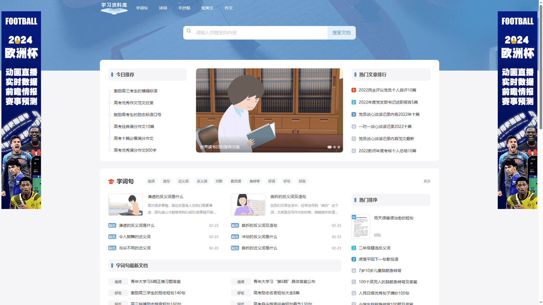
Task: Open 100个笑死人的脑筋急转弯及答案
Action: point(388,282)
